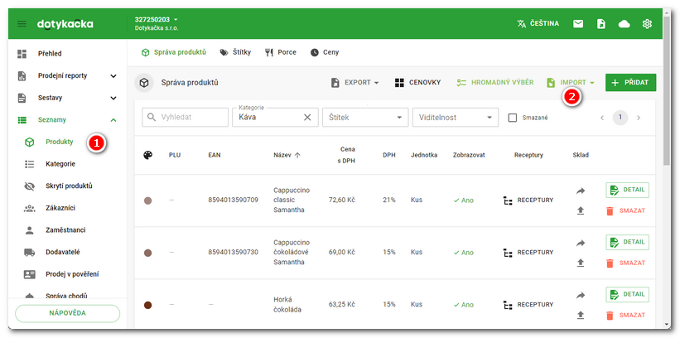Viewport: 680px width, 338px height.
Task: Click share arrow for Cappuccino classic Samantha
Action: coord(581,191)
